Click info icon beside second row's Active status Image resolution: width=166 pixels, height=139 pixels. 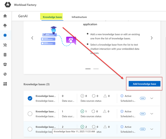[x=122, y=111]
